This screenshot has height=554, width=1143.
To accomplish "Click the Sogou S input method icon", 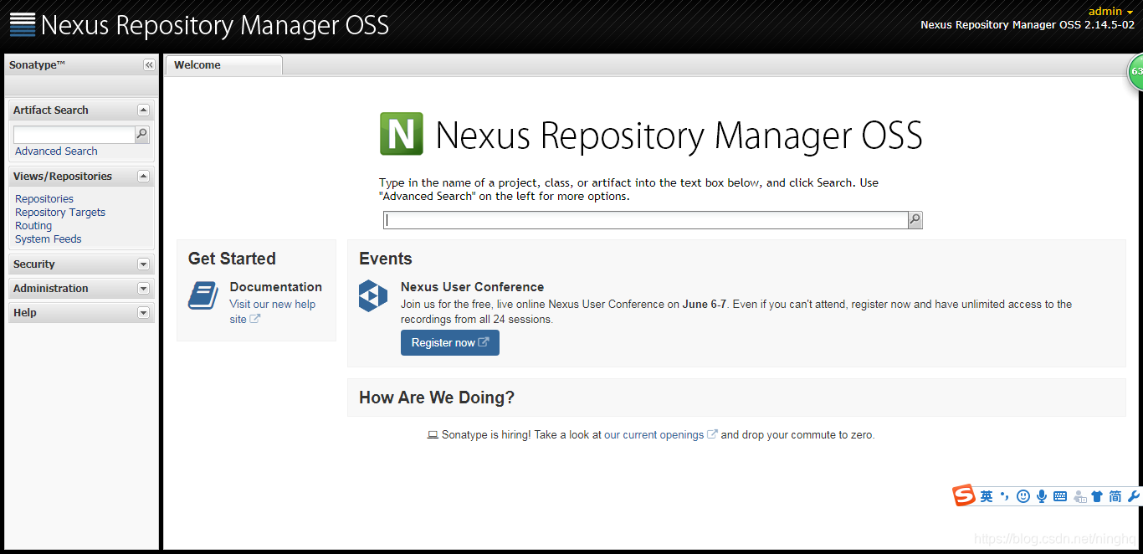I will tap(964, 496).
